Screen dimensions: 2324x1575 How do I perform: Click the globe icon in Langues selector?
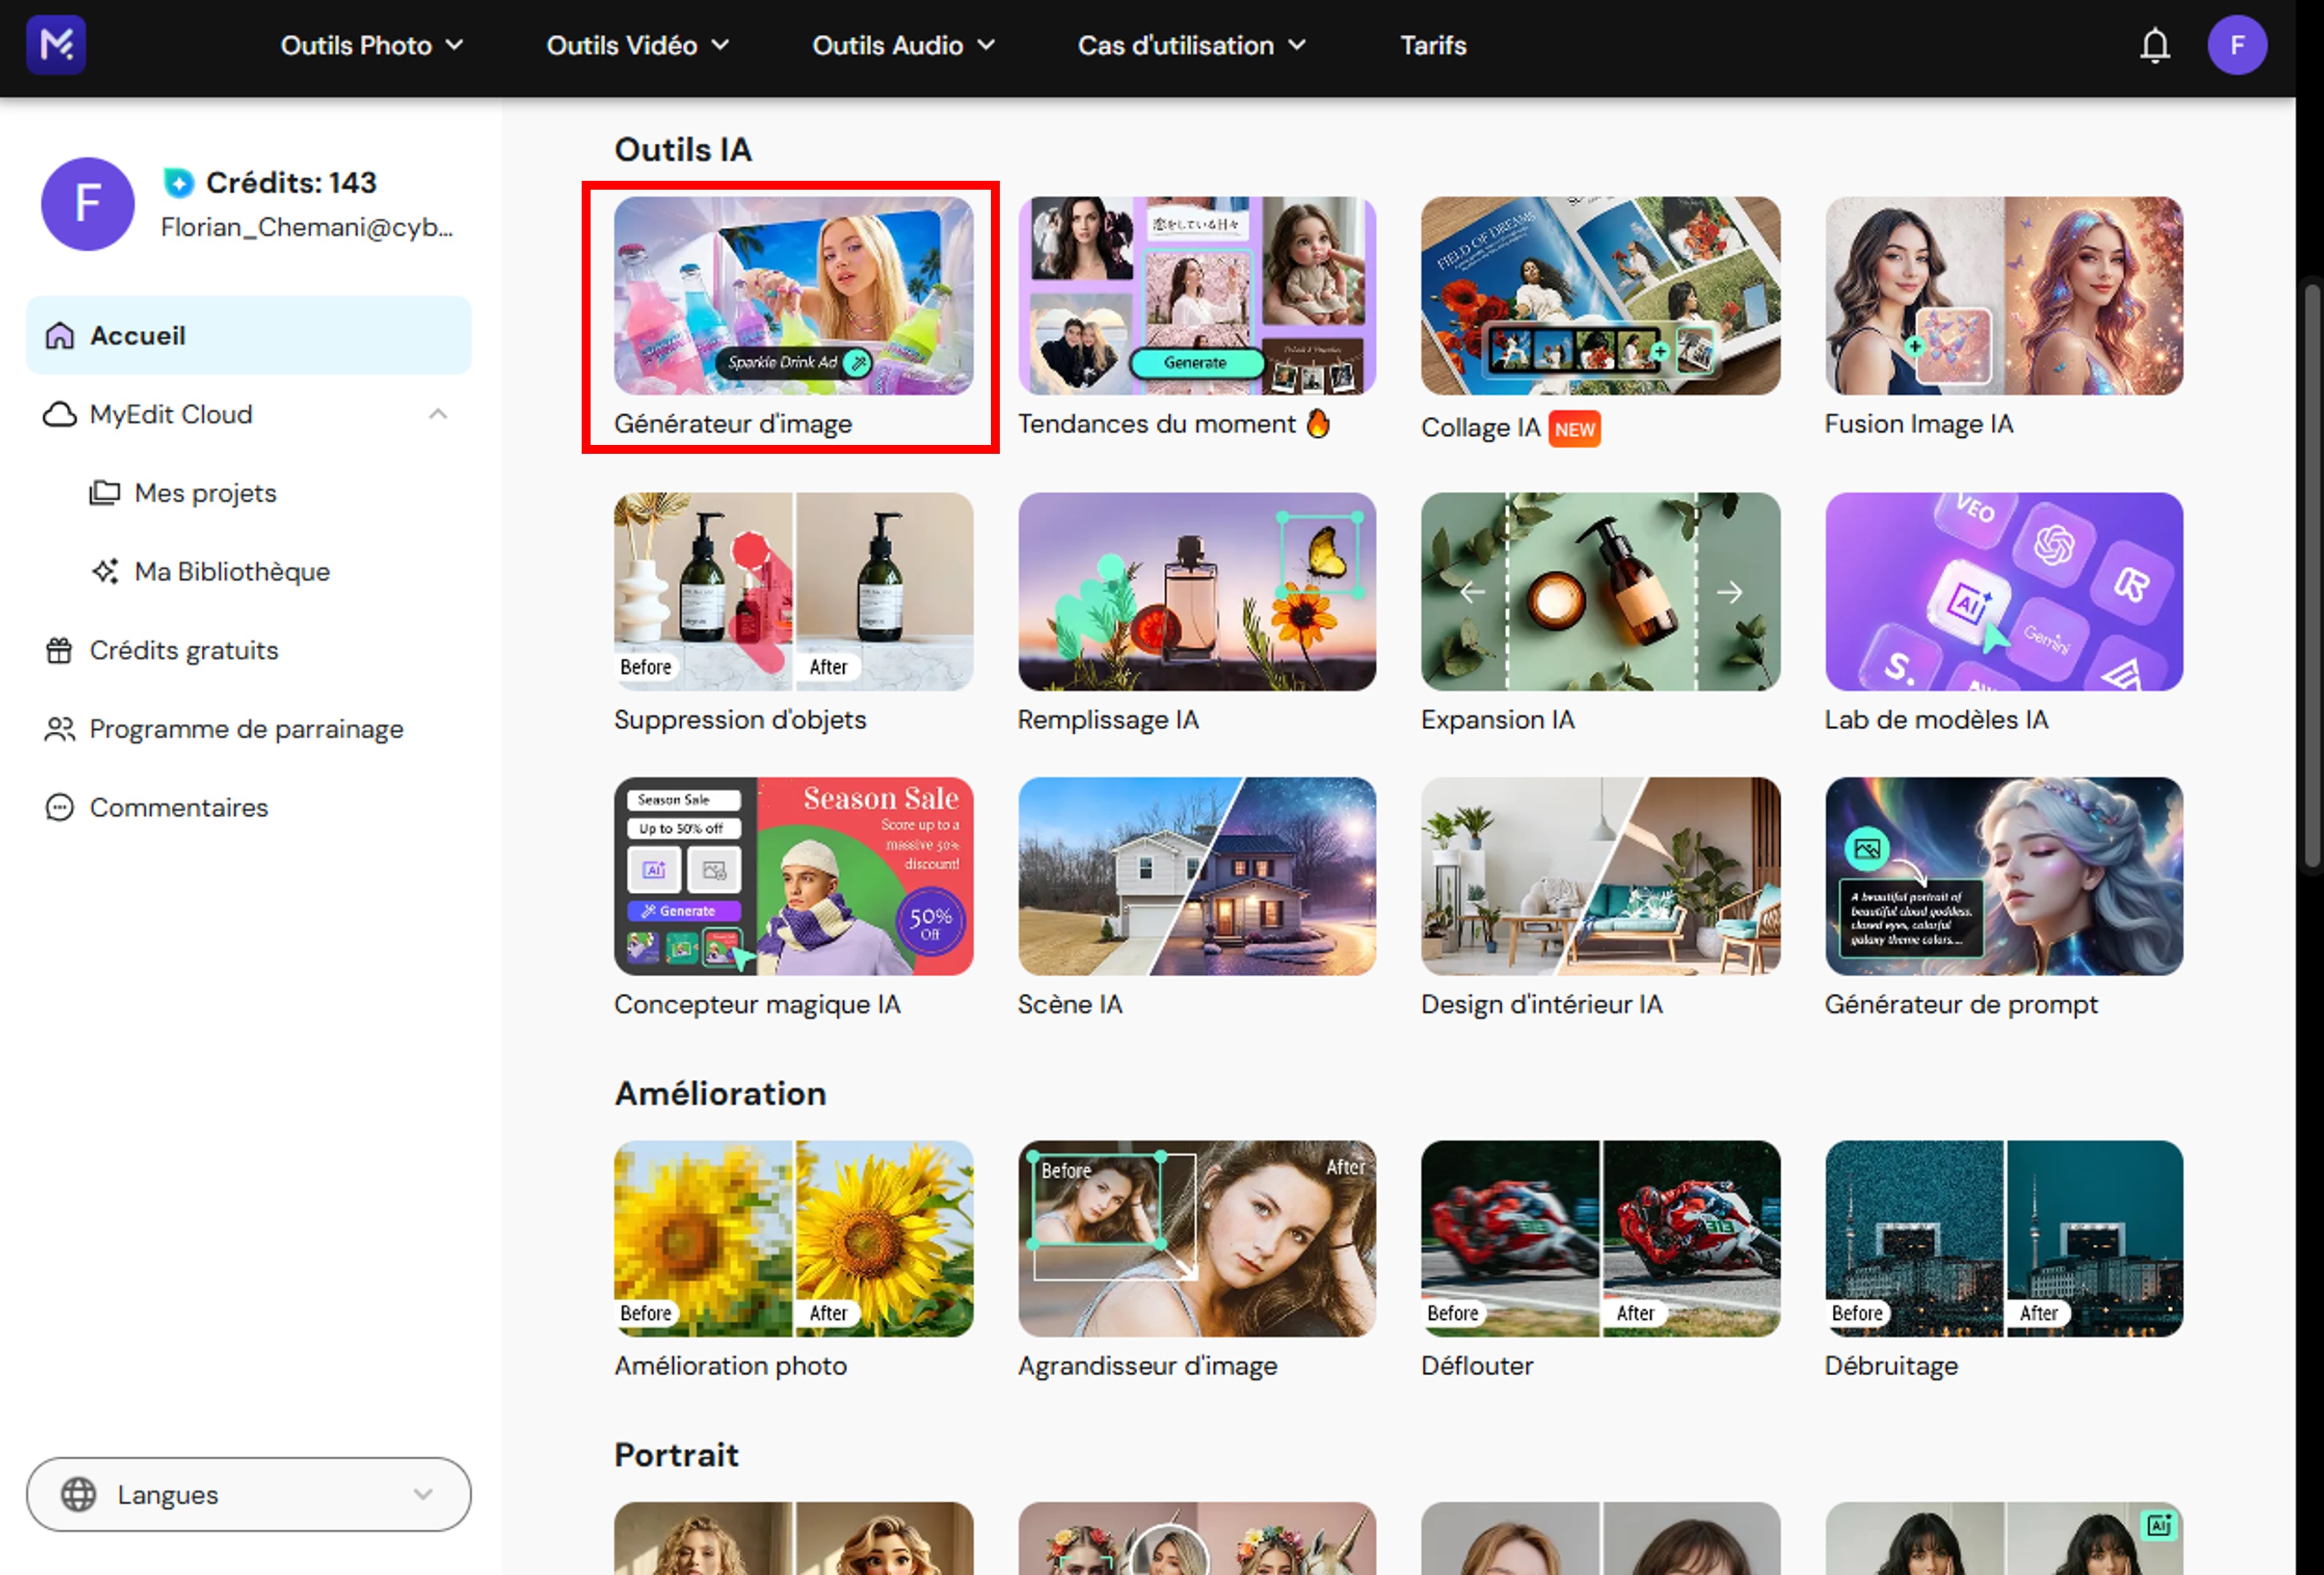point(79,1494)
